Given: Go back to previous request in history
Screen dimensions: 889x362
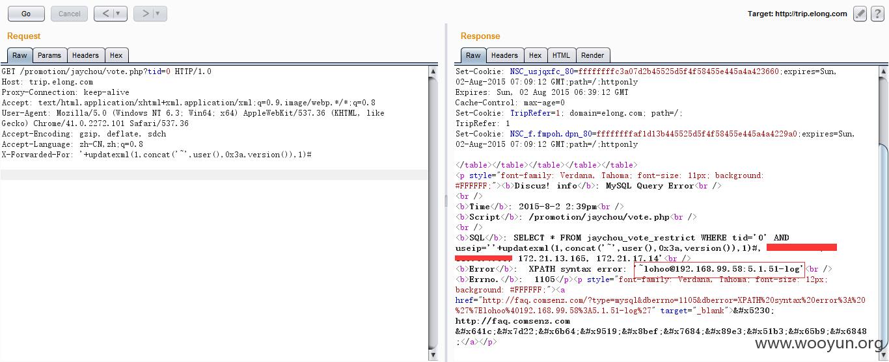Looking at the screenshot, I should pos(105,14).
